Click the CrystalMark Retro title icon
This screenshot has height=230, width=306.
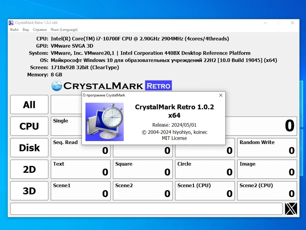coord(11,23)
